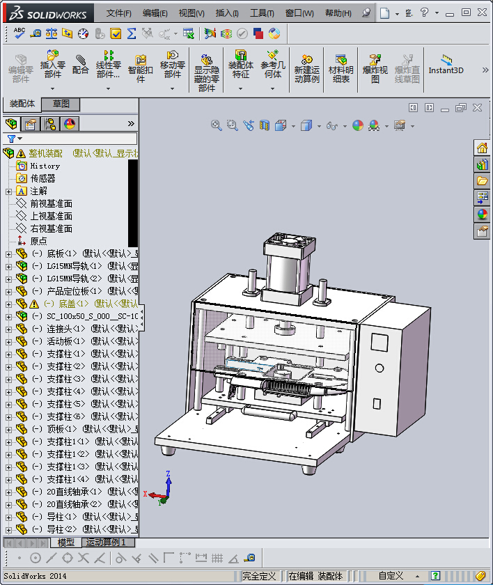Viewport: 493px width, 585px height.
Task: Open Mass Properties balance-scale icon
Action: pyautogui.click(x=52, y=33)
